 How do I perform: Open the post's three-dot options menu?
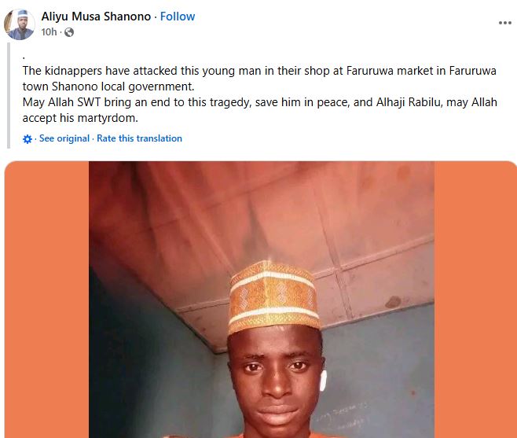504,24
